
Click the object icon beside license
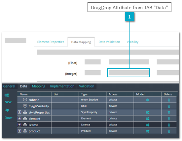click(25, 125)
